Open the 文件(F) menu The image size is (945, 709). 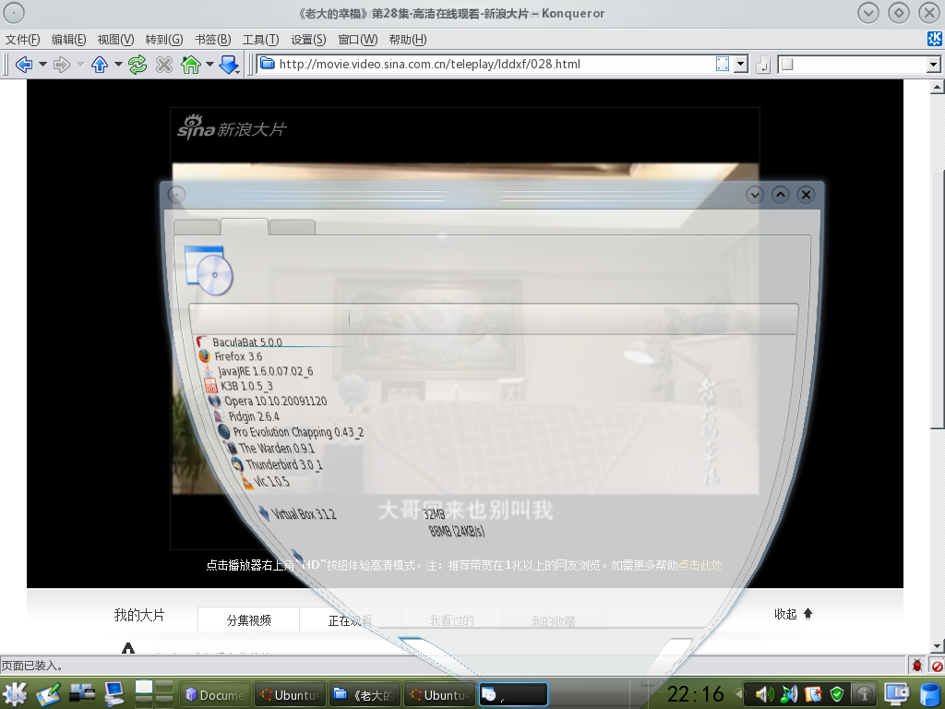coord(22,39)
